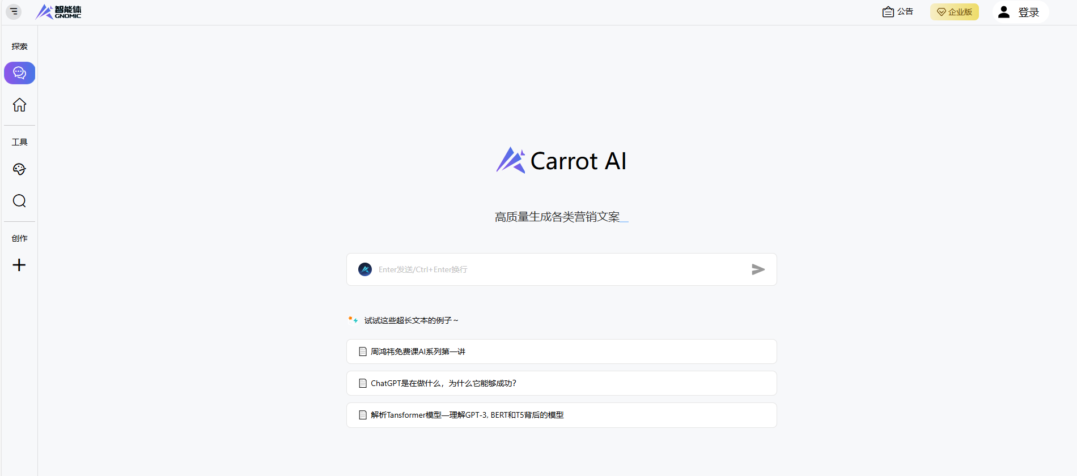Select the 创作 section label
1077x476 pixels.
tap(20, 238)
